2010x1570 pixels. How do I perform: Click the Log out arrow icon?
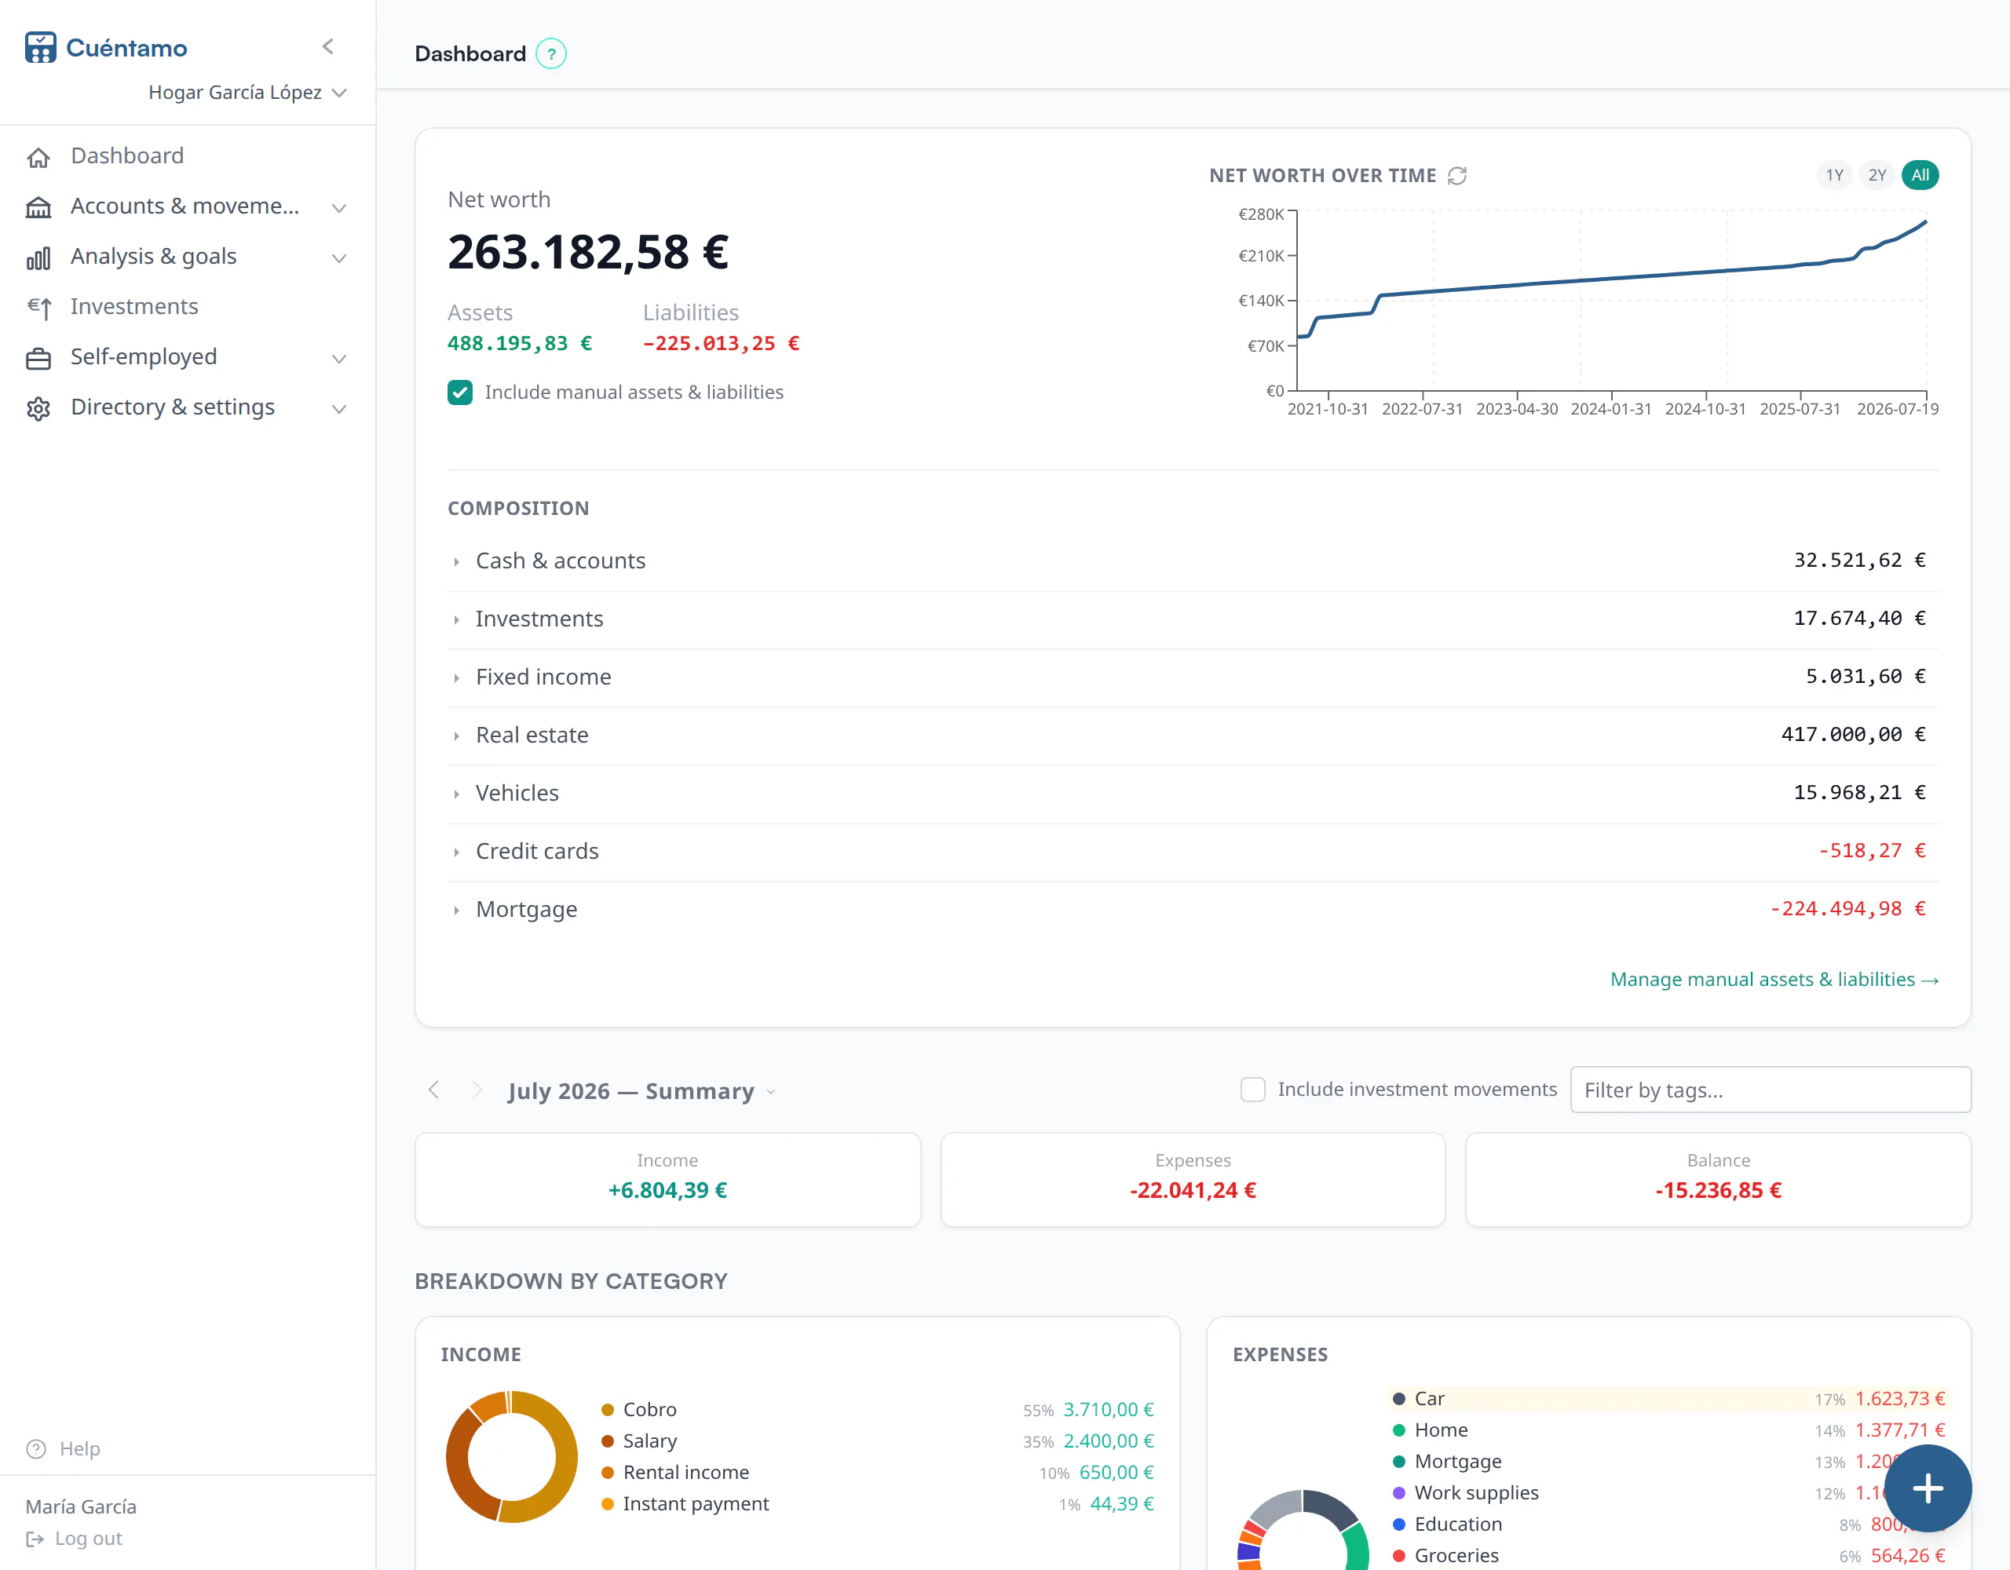35,1539
